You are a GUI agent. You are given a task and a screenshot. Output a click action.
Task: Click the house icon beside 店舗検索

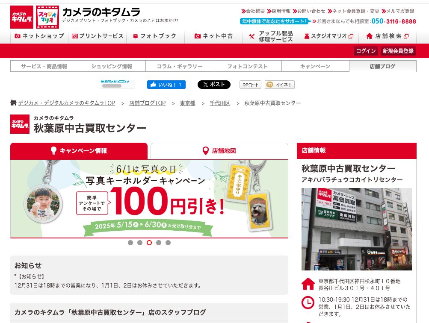370,36
